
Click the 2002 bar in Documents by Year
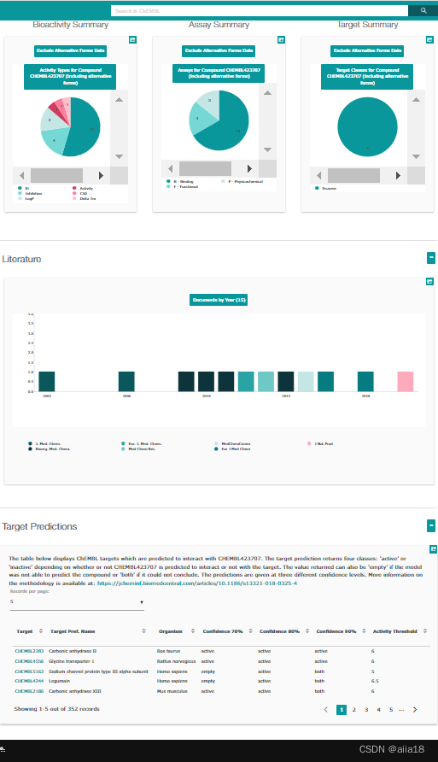click(47, 382)
